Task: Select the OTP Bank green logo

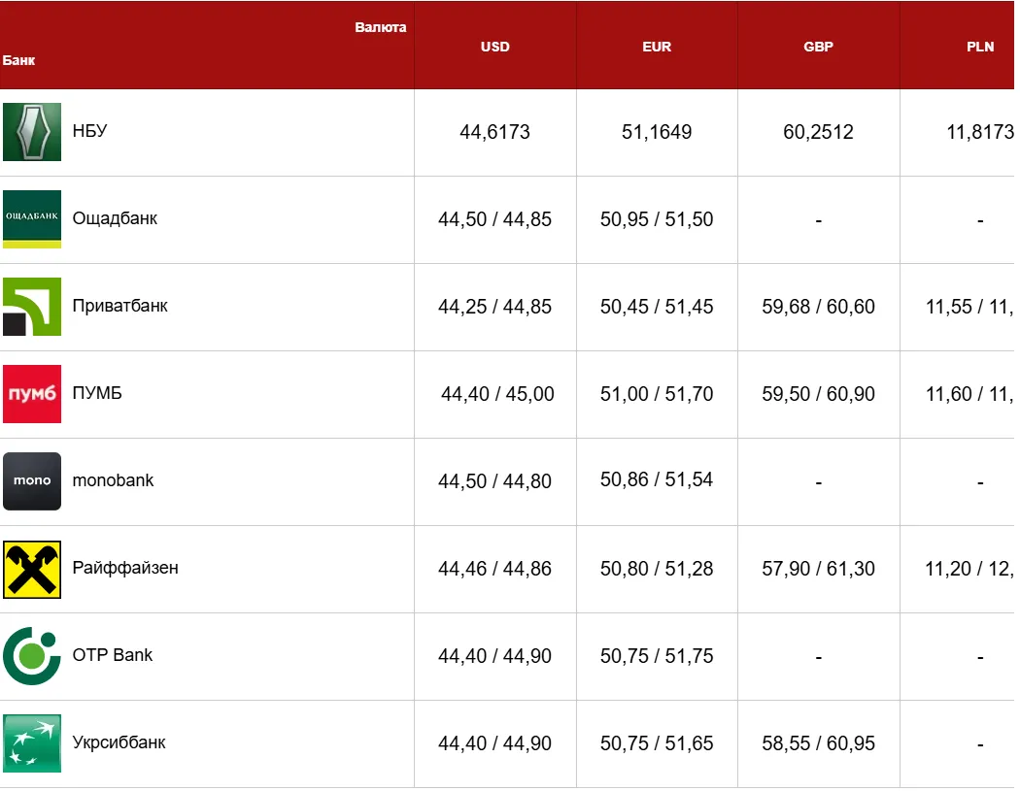Action: pos(32,656)
